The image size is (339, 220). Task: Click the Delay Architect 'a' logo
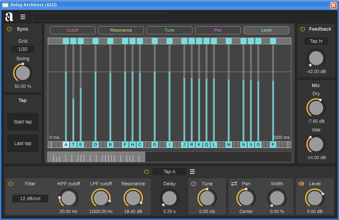(x=9, y=17)
